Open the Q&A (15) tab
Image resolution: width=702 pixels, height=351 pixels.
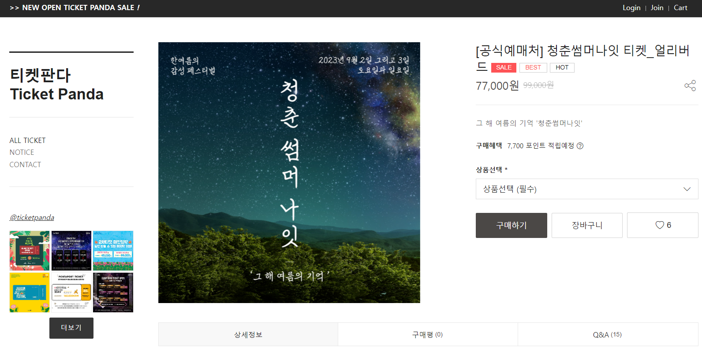pyautogui.click(x=608, y=335)
